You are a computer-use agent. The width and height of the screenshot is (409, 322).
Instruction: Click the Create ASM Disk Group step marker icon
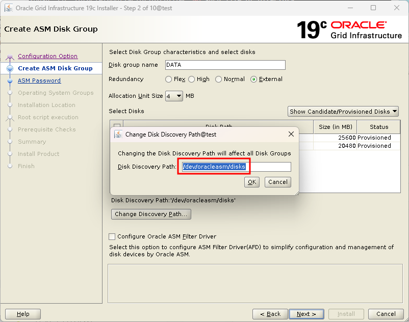[x=10, y=68]
